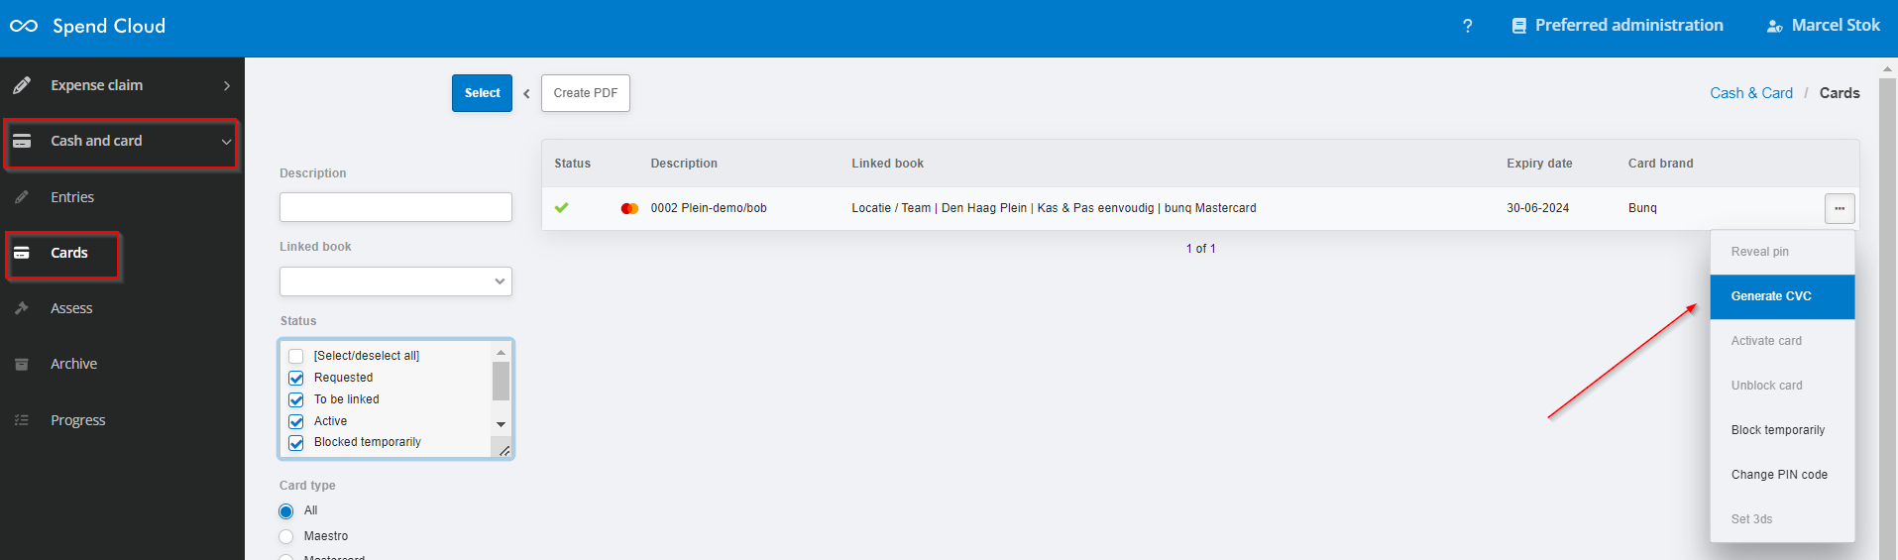This screenshot has width=1898, height=560.
Task: Click the Status list resize handle
Action: pyautogui.click(x=503, y=451)
